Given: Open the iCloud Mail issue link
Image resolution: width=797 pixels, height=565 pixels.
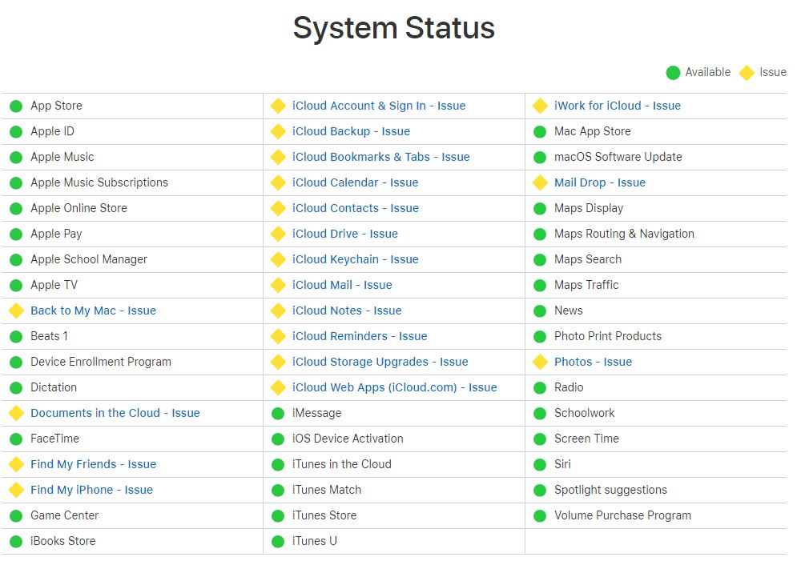Looking at the screenshot, I should pos(342,285).
